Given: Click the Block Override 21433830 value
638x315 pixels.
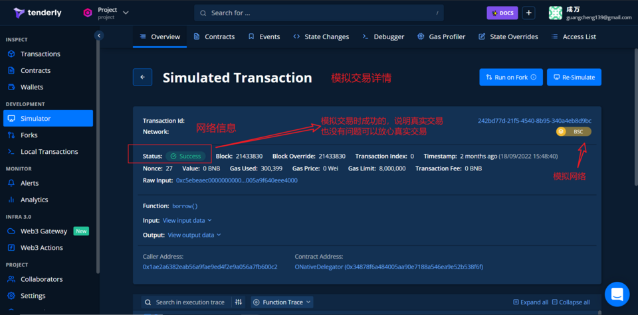Looking at the screenshot, I should pos(332,157).
